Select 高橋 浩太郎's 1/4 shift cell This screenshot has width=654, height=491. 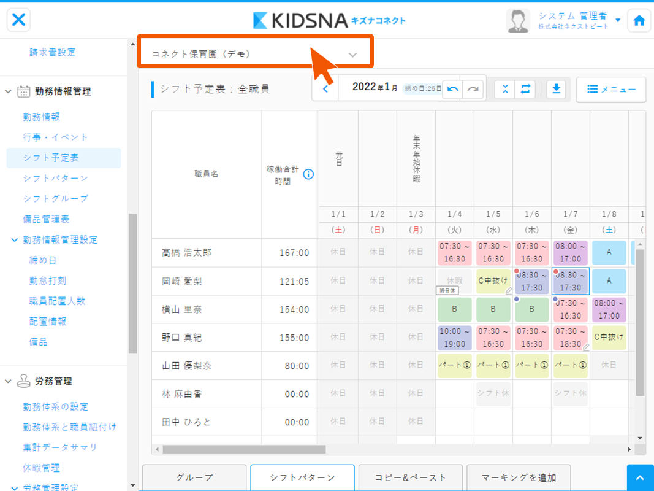coord(454,252)
